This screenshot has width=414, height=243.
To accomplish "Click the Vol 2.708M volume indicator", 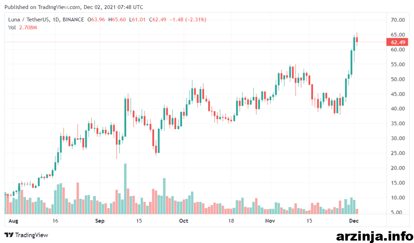I will click(x=23, y=28).
